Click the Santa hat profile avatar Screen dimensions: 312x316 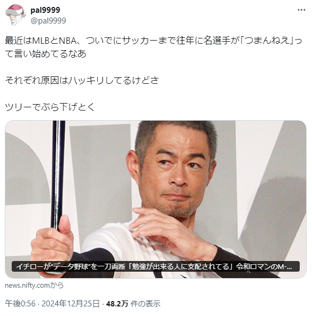tap(15, 15)
